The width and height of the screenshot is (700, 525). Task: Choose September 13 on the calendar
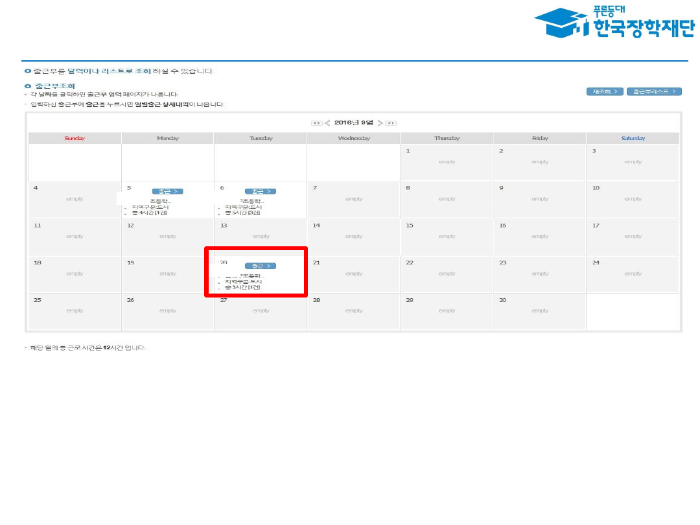[x=261, y=237]
